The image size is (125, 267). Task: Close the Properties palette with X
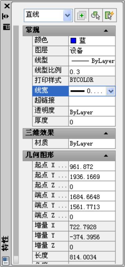[x=7, y=6]
